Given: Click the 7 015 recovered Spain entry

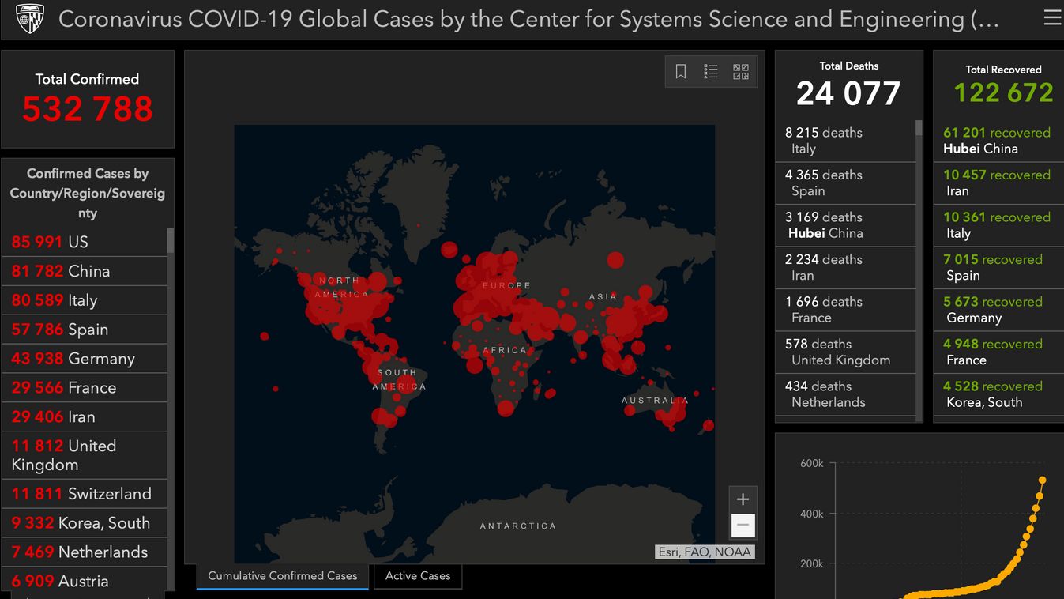Looking at the screenshot, I should (x=998, y=267).
